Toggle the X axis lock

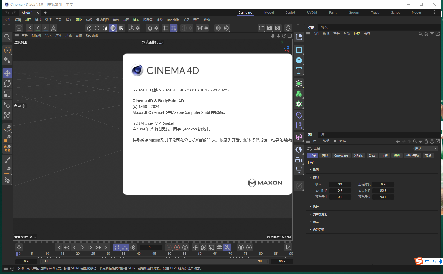tap(29, 28)
